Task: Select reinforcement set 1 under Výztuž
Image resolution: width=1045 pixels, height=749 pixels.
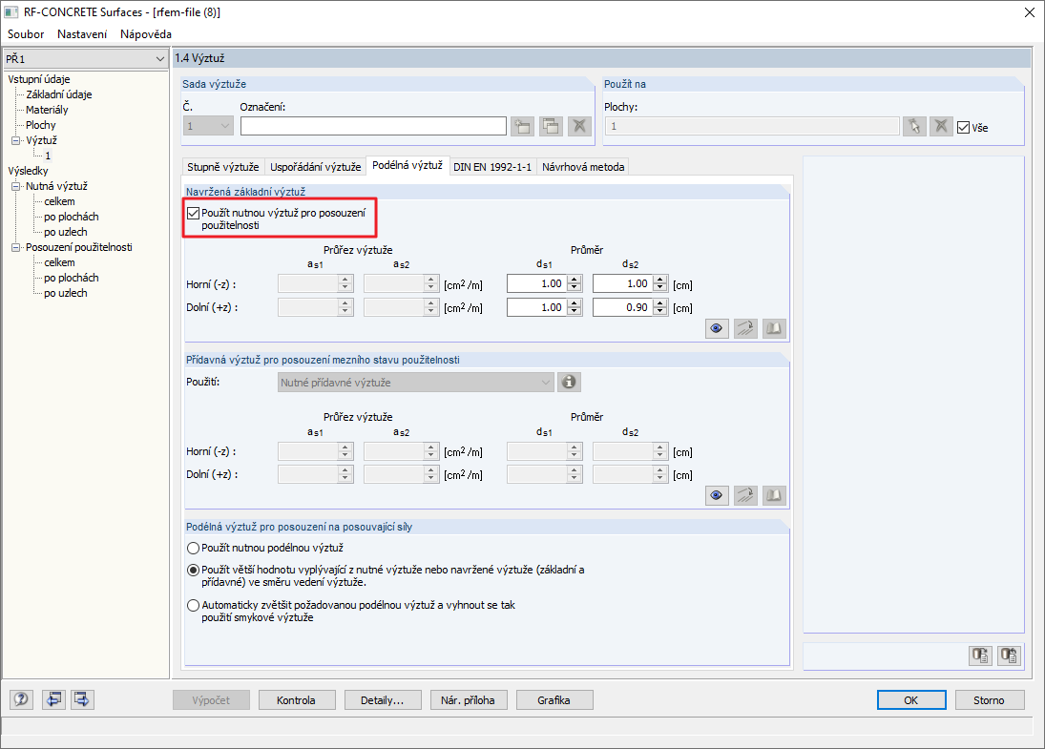Action: point(48,156)
